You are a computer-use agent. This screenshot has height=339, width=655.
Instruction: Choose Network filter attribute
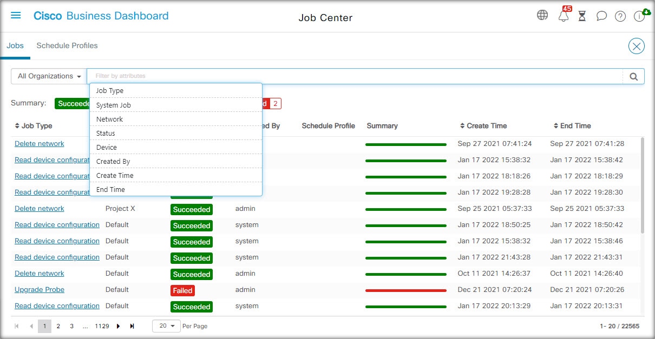[176, 119]
